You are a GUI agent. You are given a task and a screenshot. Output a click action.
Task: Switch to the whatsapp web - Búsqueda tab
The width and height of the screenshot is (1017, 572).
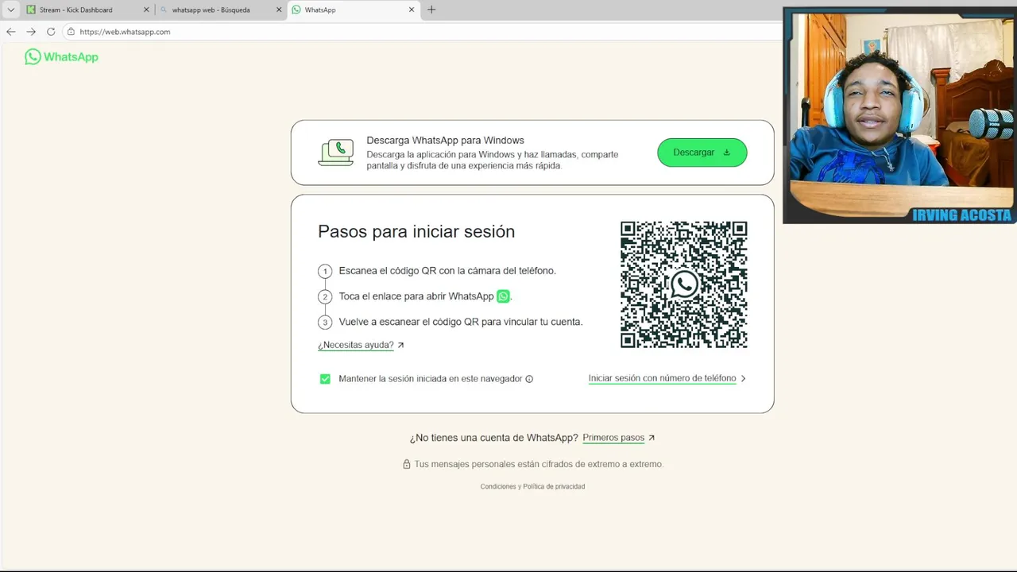(219, 10)
